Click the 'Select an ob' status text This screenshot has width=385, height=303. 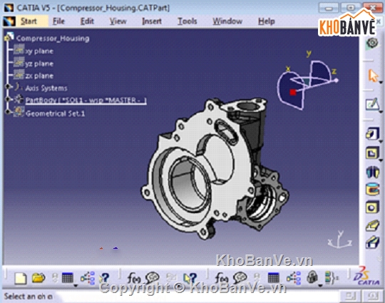[x=28, y=297]
